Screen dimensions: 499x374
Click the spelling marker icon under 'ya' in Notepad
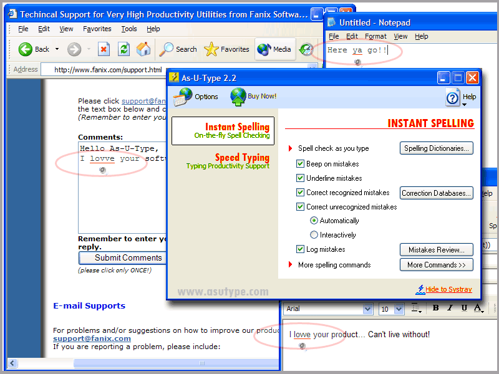coord(357,62)
